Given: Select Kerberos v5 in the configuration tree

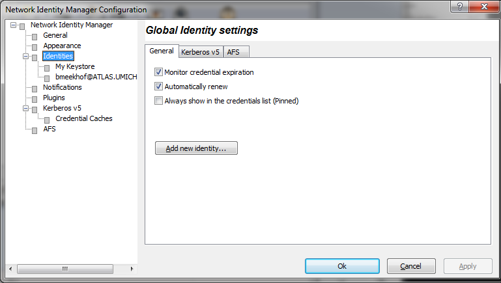Looking at the screenshot, I should 62,108.
